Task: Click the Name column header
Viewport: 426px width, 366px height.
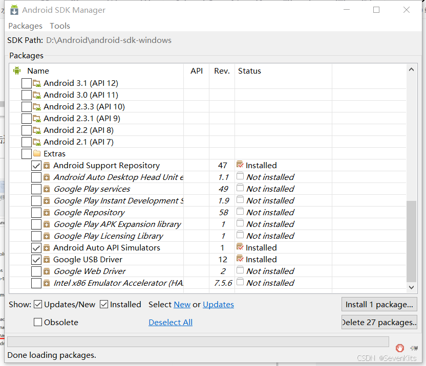Action: click(x=38, y=71)
